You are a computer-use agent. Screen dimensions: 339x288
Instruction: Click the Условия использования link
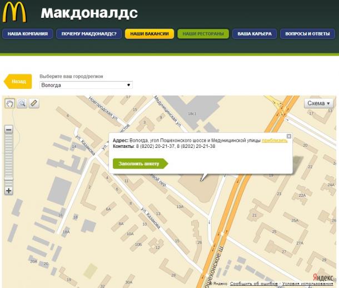coord(308,284)
